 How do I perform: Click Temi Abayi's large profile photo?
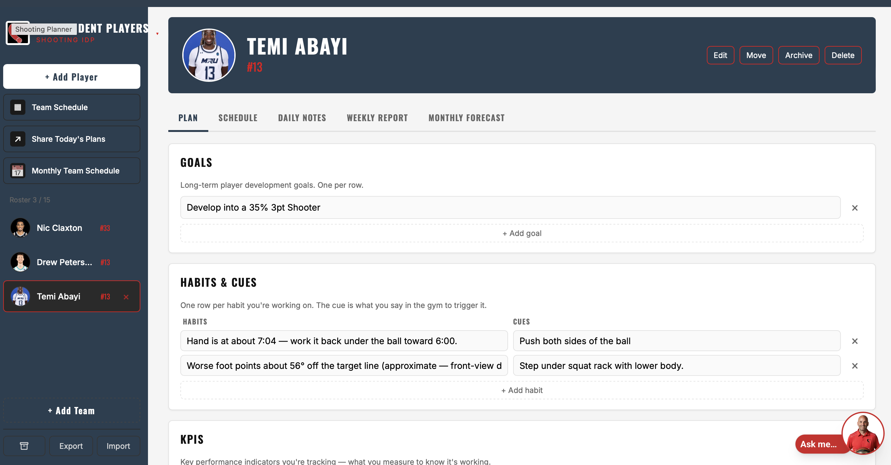(209, 55)
